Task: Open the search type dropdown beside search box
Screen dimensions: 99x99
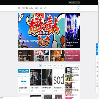Action: [70, 2]
